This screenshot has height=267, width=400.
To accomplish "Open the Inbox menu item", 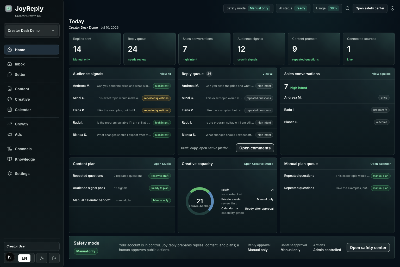I will click(x=32, y=64).
